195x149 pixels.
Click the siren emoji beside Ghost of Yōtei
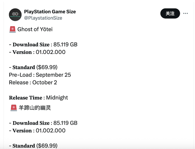(x=12, y=29)
